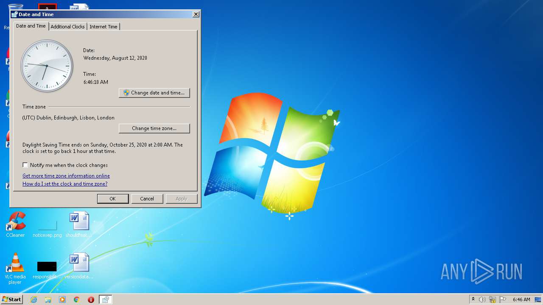This screenshot has width=543, height=305.
Task: Launch Internet Explorer from the taskbar
Action: pyautogui.click(x=34, y=299)
